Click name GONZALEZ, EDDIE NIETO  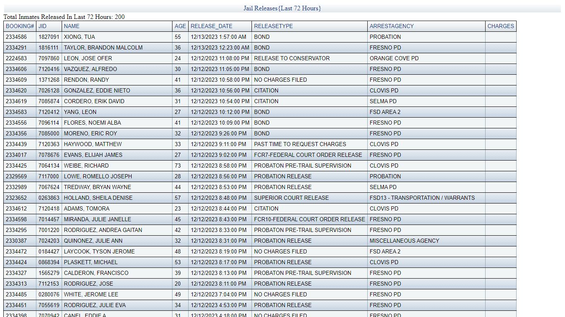tap(97, 90)
